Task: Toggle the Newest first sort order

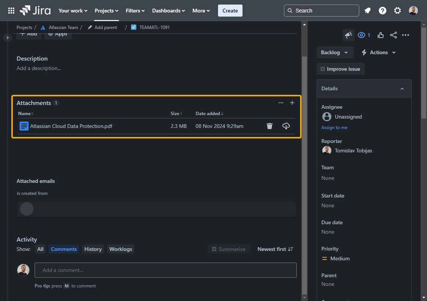Action: (275, 249)
